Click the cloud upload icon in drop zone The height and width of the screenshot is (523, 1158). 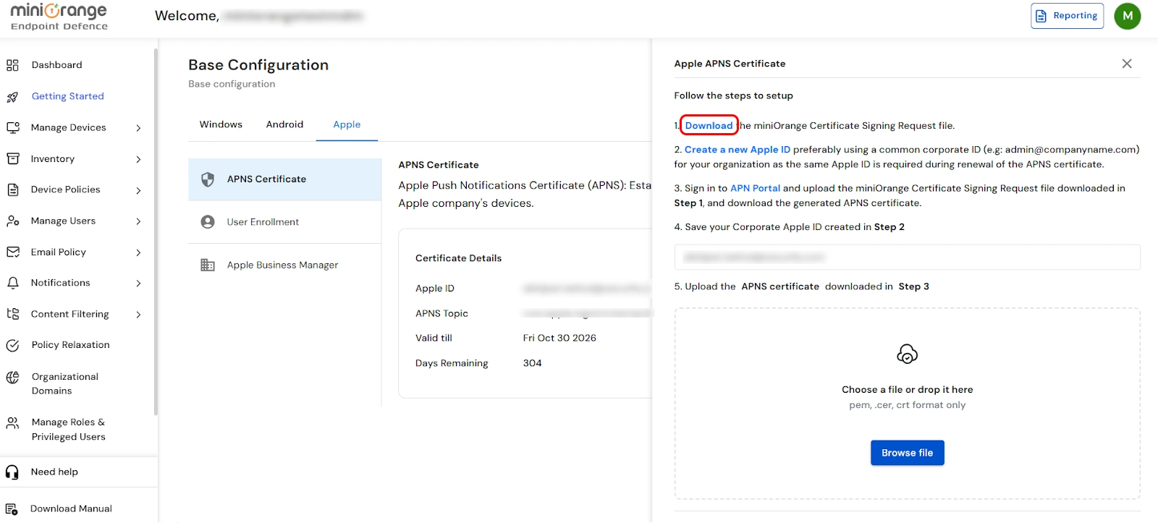[907, 354]
